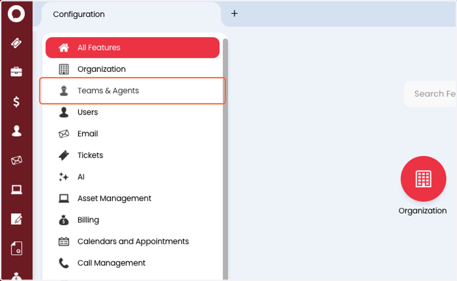Open the envelope icon in dark sidebar
This screenshot has height=281, width=457.
tap(16, 160)
